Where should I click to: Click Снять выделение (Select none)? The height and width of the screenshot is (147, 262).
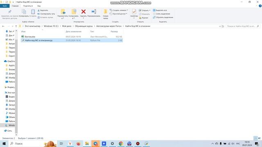pyautogui.click(x=161, y=14)
